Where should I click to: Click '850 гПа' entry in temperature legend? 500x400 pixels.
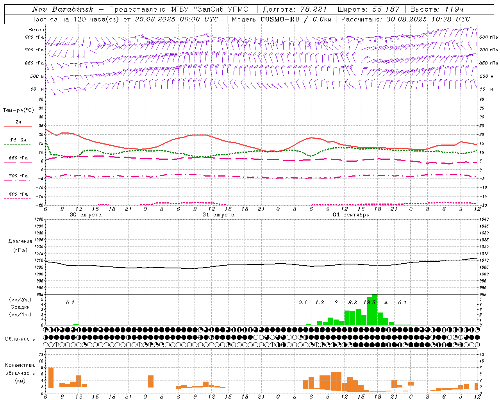[18, 158]
